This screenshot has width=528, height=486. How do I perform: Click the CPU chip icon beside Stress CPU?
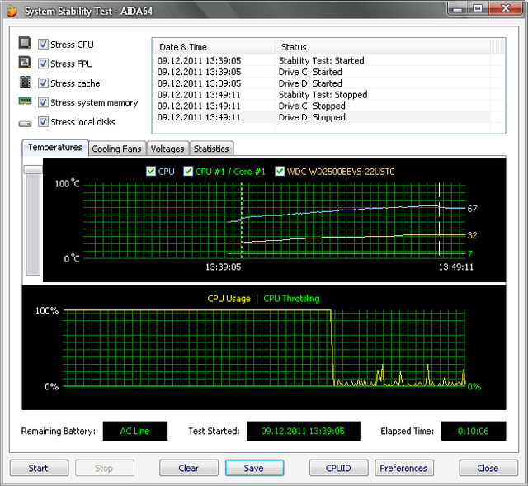click(x=25, y=45)
